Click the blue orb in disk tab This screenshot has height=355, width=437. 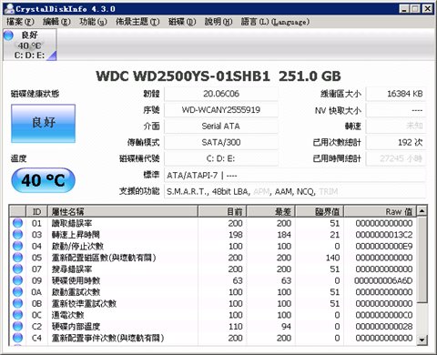(x=8, y=35)
